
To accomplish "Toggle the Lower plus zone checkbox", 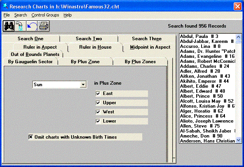I will click(98, 121).
